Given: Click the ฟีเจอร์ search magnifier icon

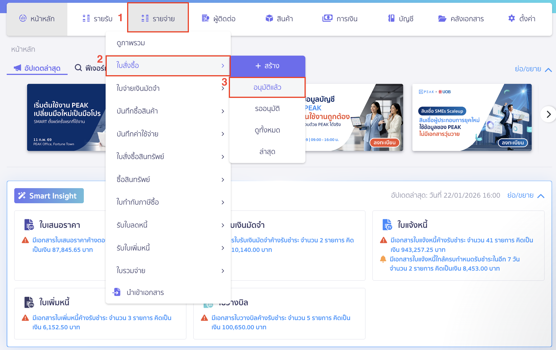Looking at the screenshot, I should 78,68.
